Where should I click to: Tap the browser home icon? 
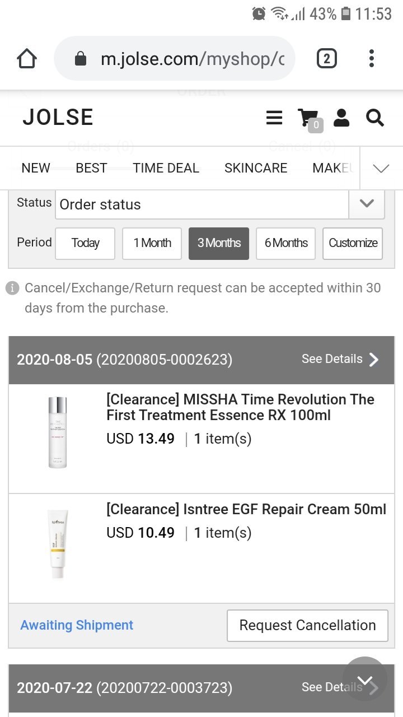[x=27, y=59]
